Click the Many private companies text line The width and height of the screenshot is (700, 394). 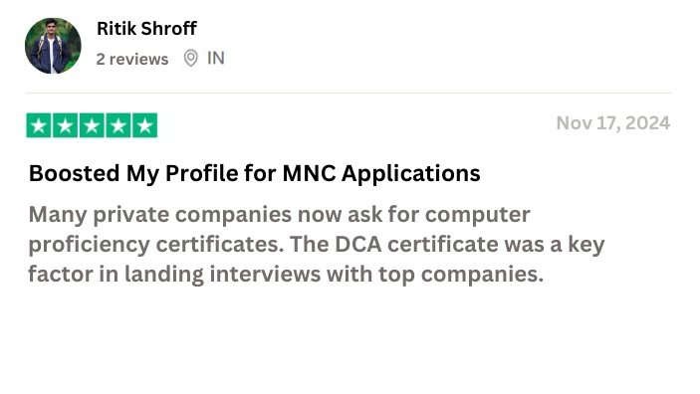[280, 215]
